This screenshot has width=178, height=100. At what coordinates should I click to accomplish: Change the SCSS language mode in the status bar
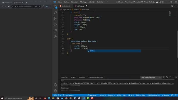click(131, 95)
